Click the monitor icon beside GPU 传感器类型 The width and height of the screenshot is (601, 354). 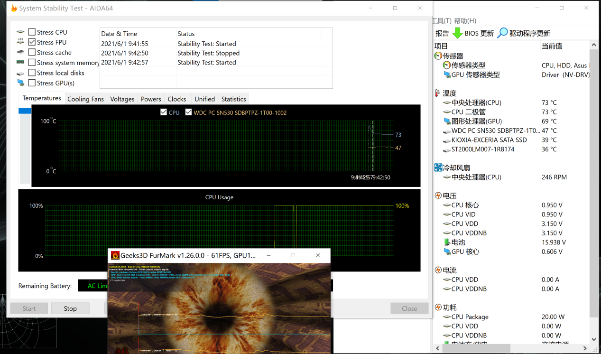pyautogui.click(x=447, y=75)
